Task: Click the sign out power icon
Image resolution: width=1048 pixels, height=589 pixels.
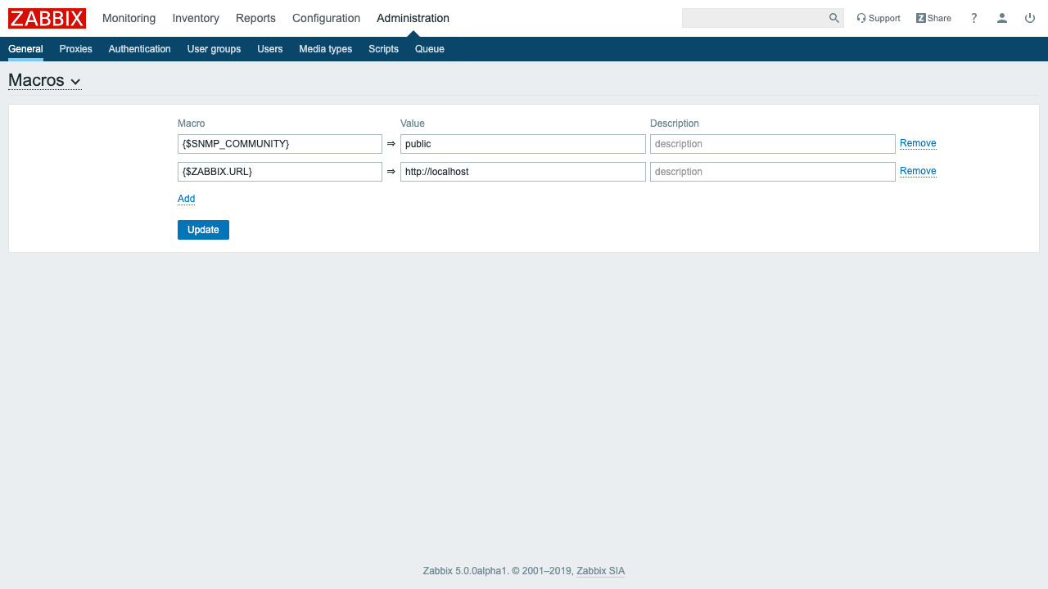Action: [1030, 18]
